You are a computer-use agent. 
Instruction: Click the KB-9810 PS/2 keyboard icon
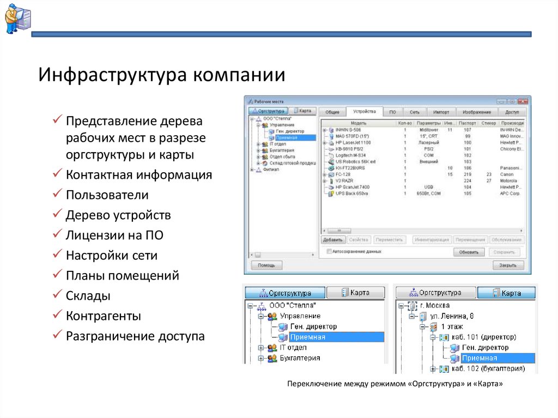tap(331, 149)
